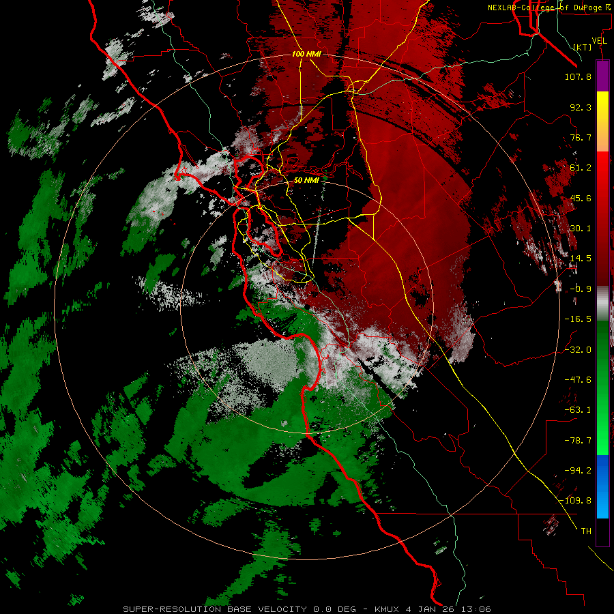Click the 30.1 legend value

tap(581, 229)
